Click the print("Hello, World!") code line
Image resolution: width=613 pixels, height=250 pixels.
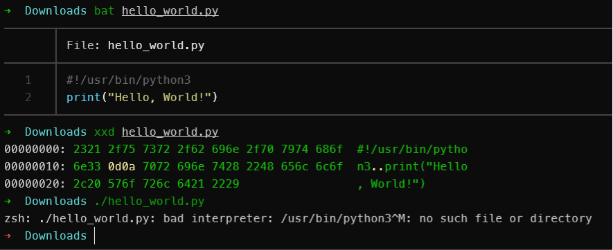(x=142, y=97)
